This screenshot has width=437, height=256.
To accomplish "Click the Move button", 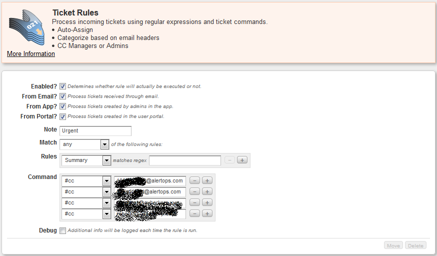I will [x=393, y=245].
